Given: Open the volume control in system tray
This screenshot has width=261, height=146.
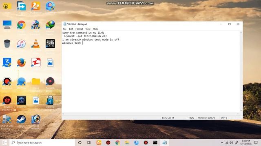Looking at the screenshot, I should pos(231,142).
